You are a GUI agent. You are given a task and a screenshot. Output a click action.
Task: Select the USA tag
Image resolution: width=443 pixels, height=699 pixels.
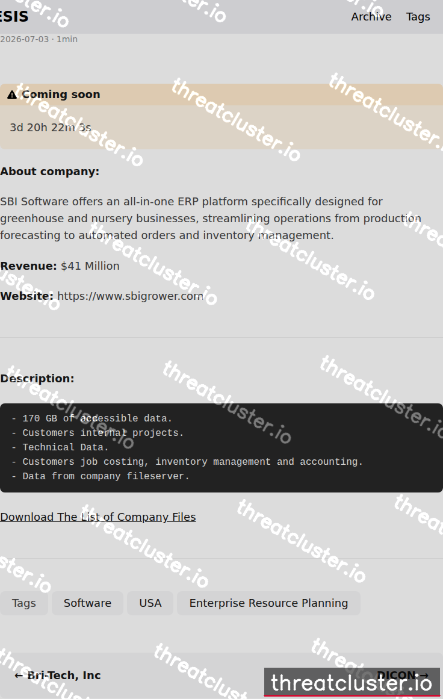coord(150,603)
